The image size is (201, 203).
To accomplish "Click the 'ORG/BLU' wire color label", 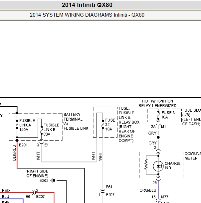I will point(148,190).
